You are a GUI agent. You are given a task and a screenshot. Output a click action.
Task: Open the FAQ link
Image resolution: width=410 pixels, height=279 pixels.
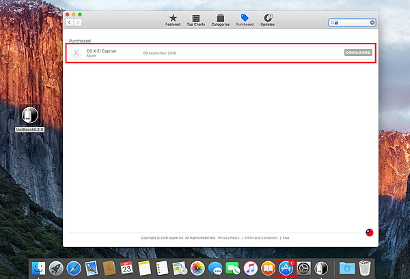(286, 238)
